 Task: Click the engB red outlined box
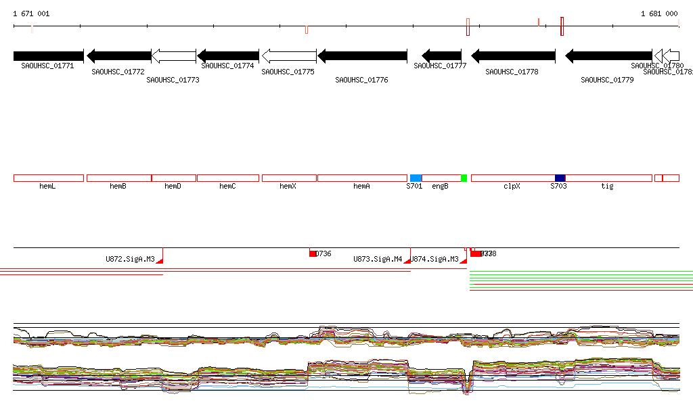pos(441,178)
